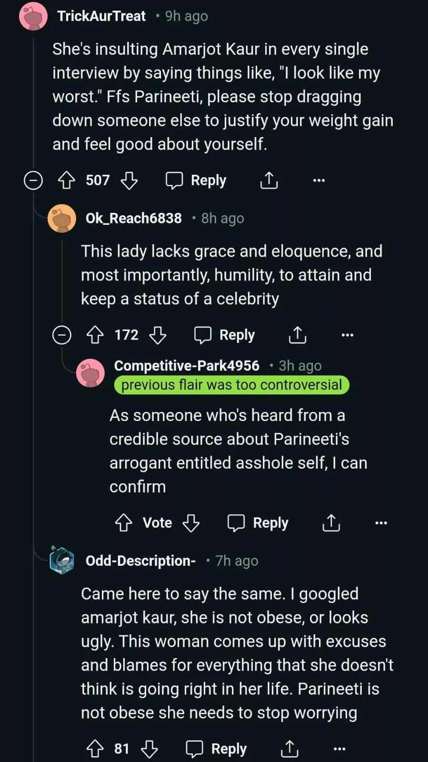Downvote the comment with 172 votes

coord(158,335)
